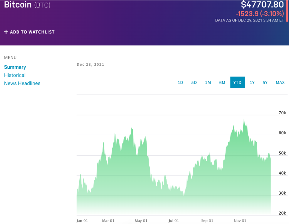Click the Bitcoin (BTC) title
This screenshot has width=289, height=224.
pos(27,5)
